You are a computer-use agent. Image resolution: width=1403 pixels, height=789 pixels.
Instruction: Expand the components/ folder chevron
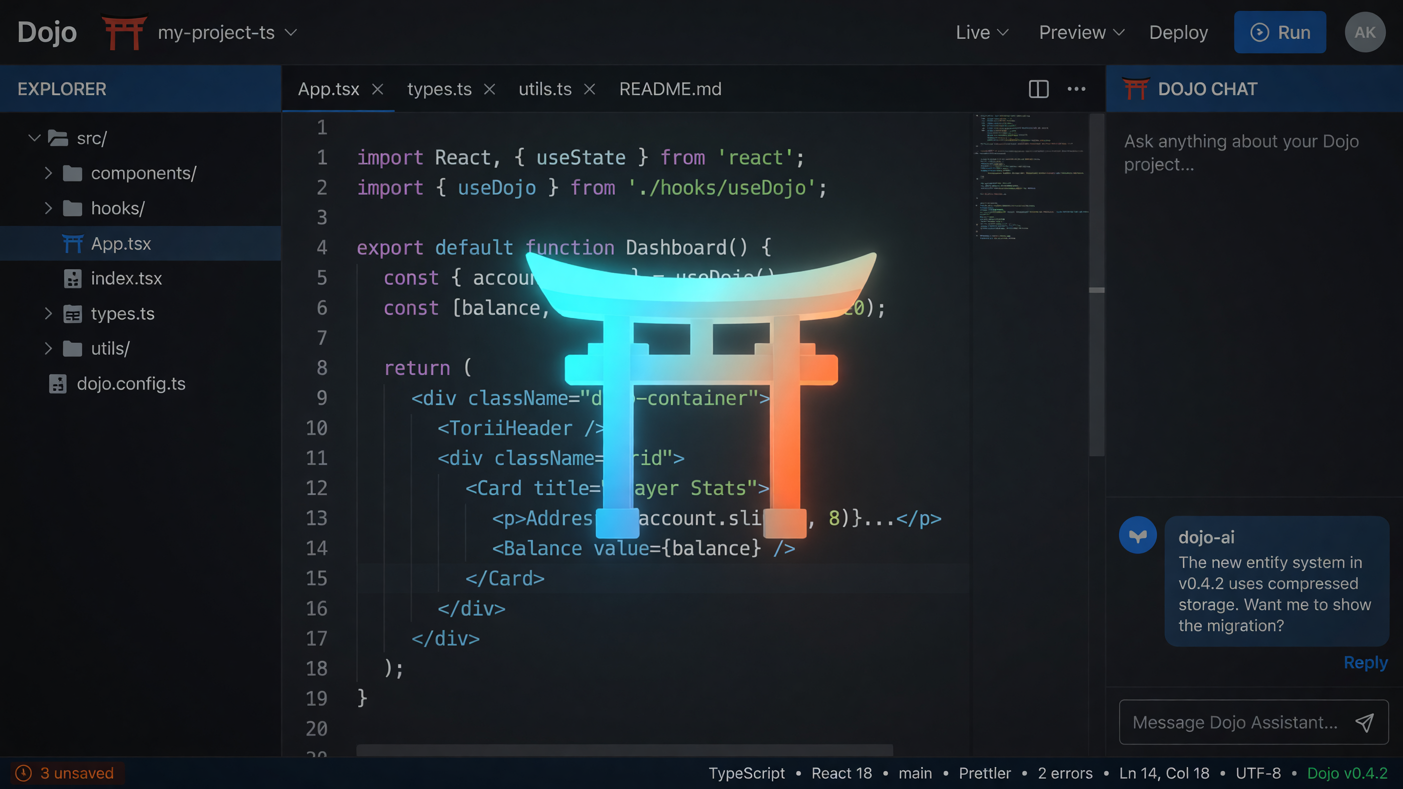(x=48, y=173)
